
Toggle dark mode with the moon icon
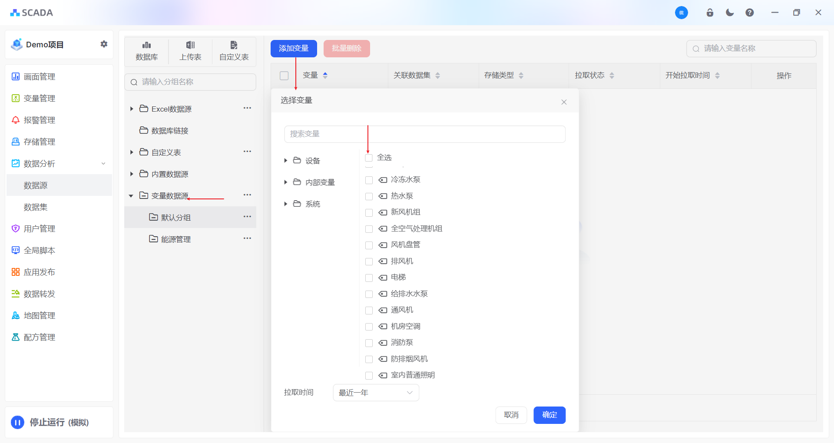pyautogui.click(x=730, y=13)
